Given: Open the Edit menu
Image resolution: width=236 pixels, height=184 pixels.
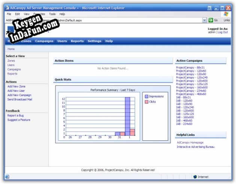Looking at the screenshot, I should point(17,14).
